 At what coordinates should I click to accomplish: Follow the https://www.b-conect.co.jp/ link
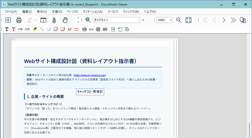coord(90,75)
